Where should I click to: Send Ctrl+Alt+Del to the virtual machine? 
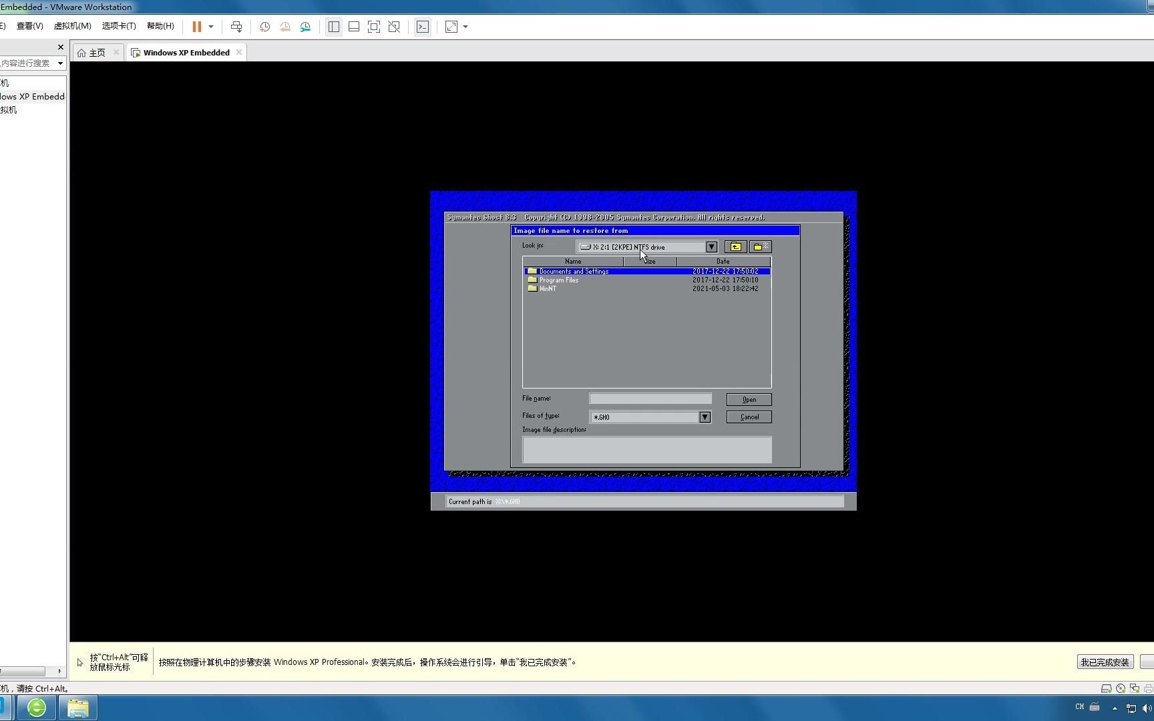236,27
